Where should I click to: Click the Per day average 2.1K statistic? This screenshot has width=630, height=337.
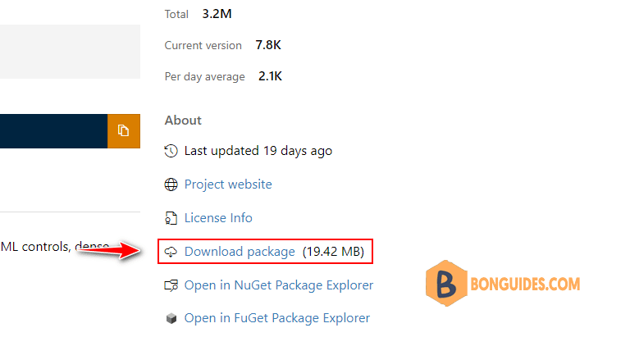click(223, 76)
